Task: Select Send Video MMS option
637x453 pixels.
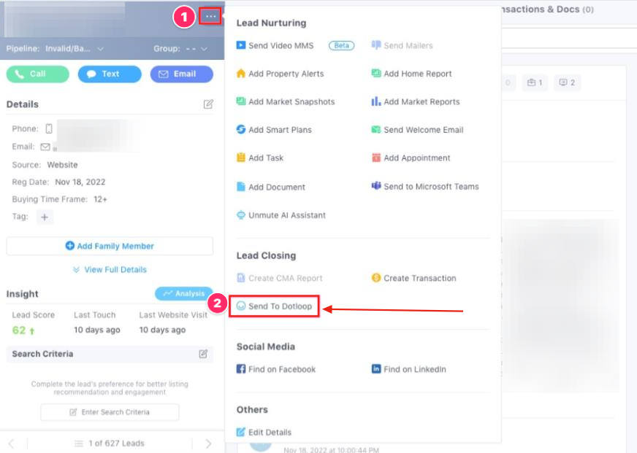Action: click(281, 45)
